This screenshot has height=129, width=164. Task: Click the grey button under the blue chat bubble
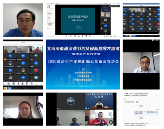click(x=141, y=118)
